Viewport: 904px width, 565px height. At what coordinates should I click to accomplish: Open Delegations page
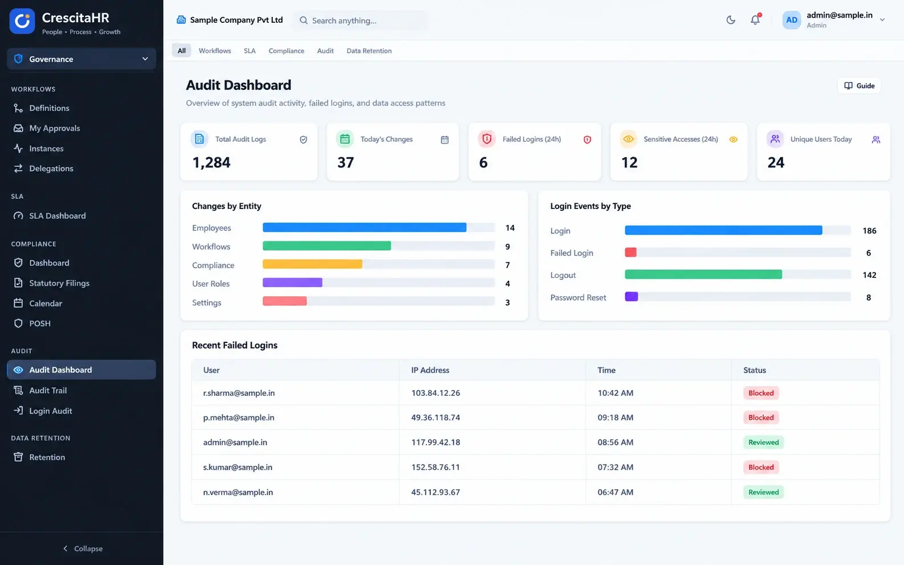tap(82, 168)
